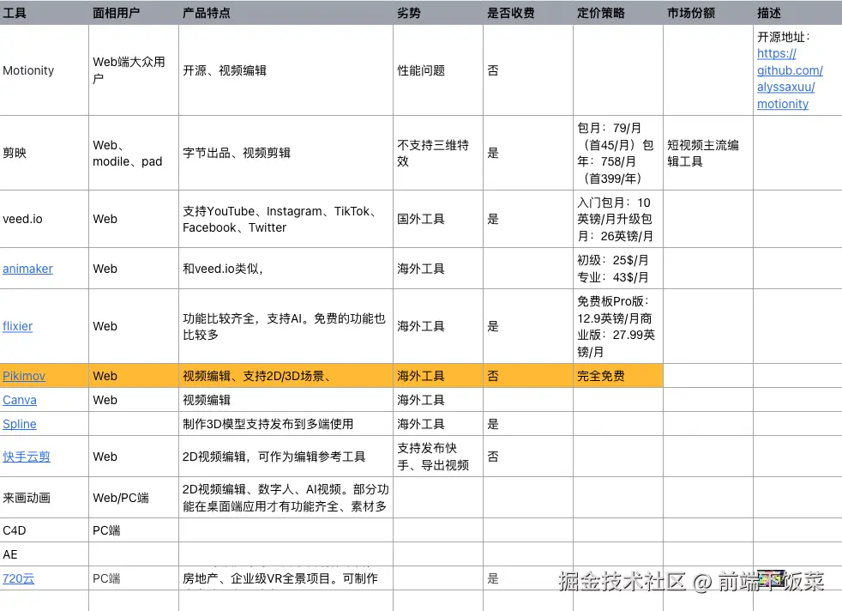Click the 2D视频编辑，可作为编辑参考工具 cell
Viewport: 842px width, 611px height.
pyautogui.click(x=286, y=457)
